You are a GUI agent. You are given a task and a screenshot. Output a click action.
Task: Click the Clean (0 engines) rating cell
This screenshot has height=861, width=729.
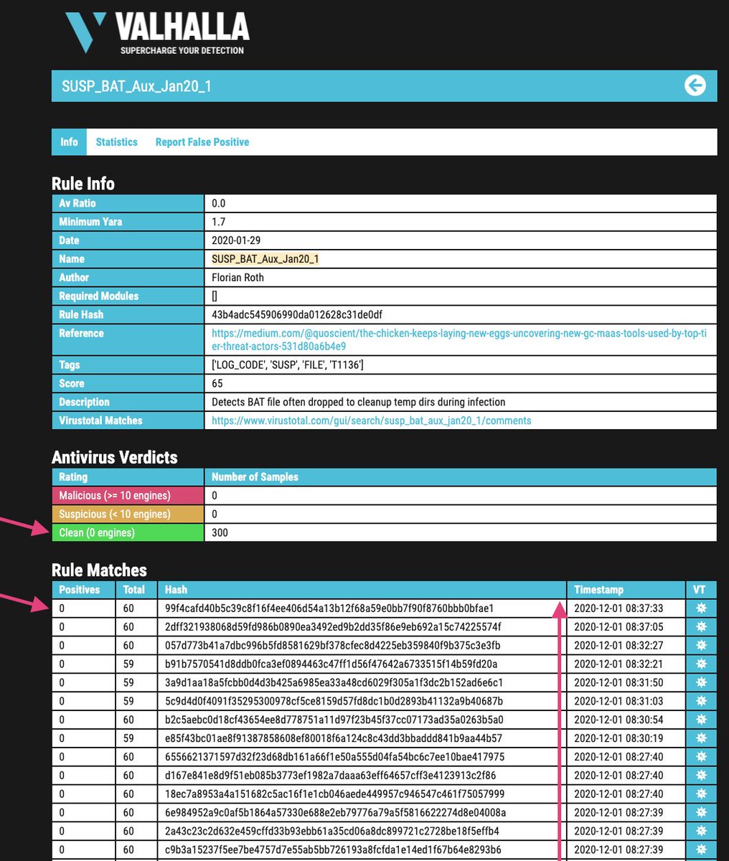(128, 533)
